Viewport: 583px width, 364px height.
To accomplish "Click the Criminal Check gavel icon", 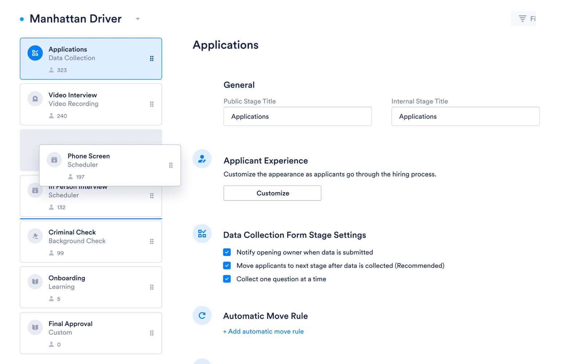I will 35,236.
